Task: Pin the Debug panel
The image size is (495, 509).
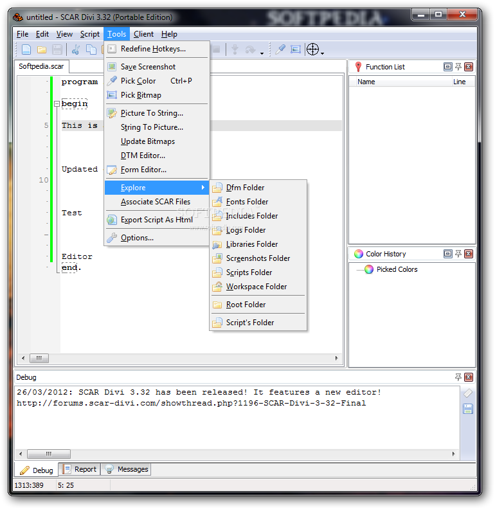Action: click(x=458, y=377)
